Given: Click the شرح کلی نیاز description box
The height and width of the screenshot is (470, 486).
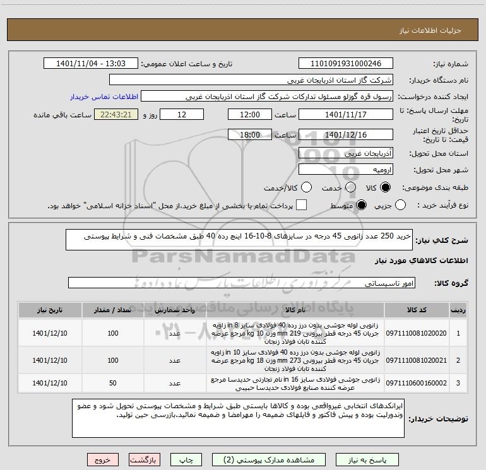Looking at the screenshot, I should tap(239, 240).
